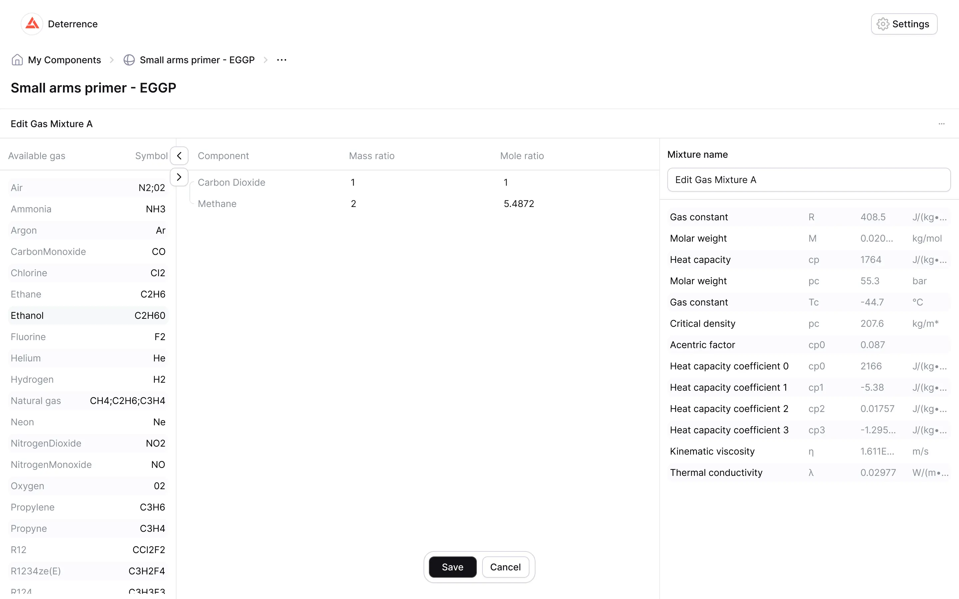This screenshot has width=959, height=599.
Task: Click the Mixture name input field
Action: coord(808,180)
